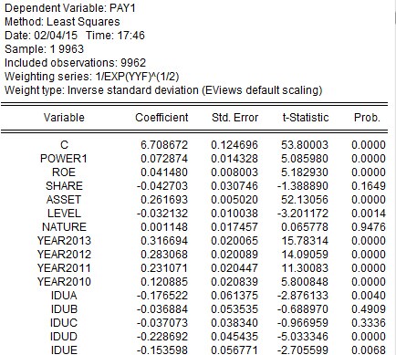Select the YEAR2010 variable label
396x355 pixels.
[64, 282]
